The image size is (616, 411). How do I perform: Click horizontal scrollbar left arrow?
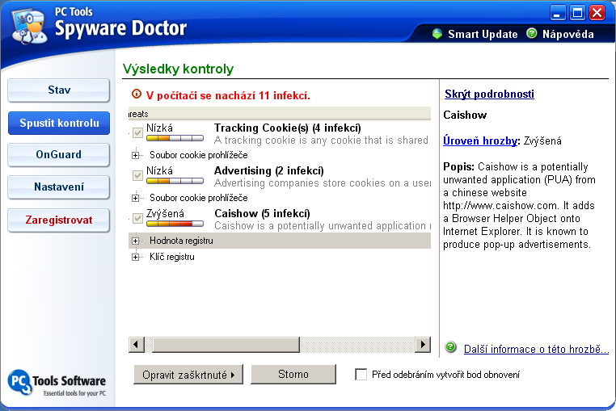pyautogui.click(x=137, y=345)
